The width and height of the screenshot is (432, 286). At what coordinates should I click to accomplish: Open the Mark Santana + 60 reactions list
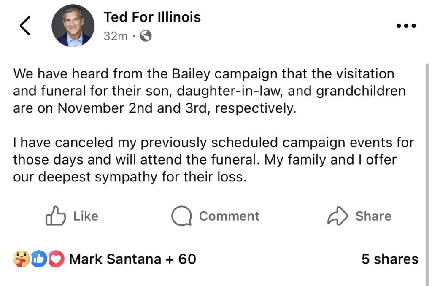132,259
